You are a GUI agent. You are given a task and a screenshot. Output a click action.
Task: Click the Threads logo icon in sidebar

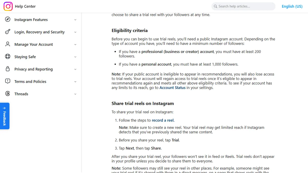point(8,94)
